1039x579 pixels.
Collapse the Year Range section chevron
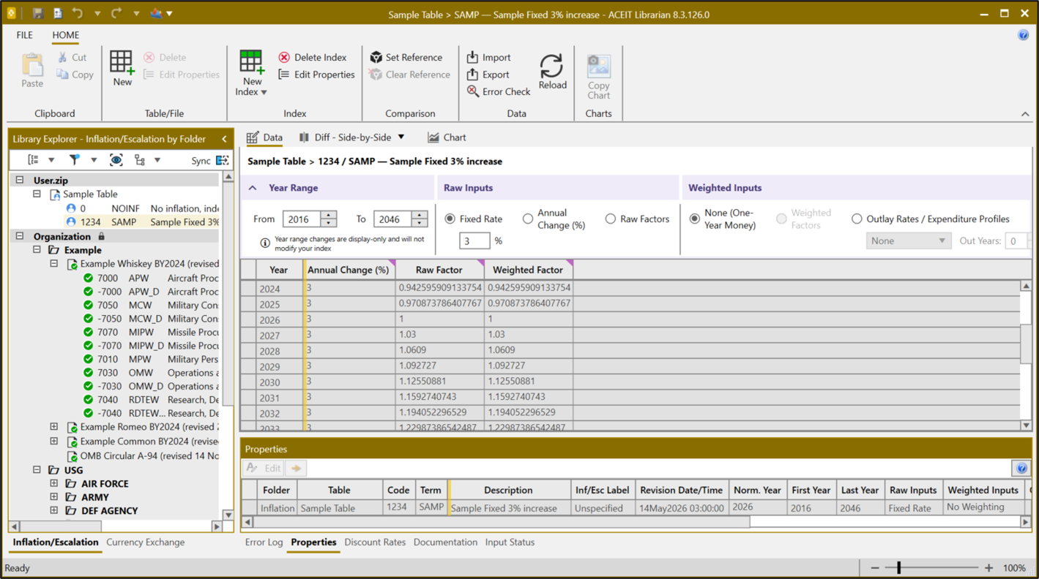coord(253,188)
